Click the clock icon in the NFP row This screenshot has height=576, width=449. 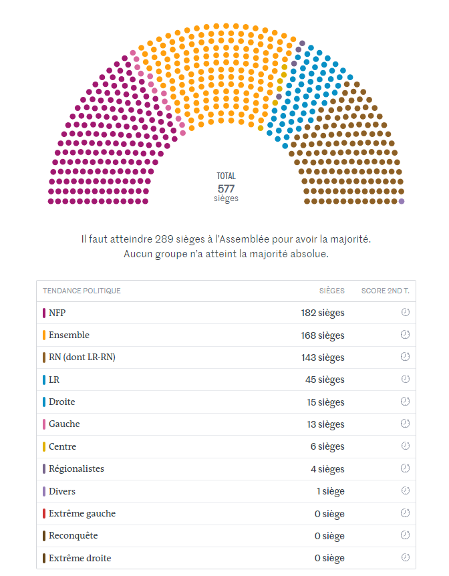coord(405,312)
